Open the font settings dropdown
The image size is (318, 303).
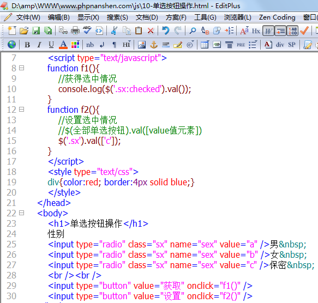click(244, 31)
